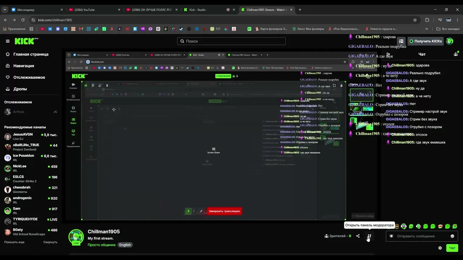Show more recommended channels

(14, 242)
